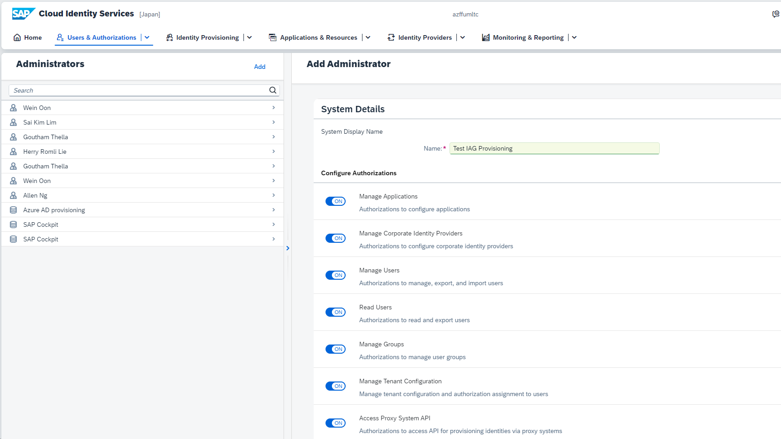The image size is (781, 439).
Task: Turn off the Access Proxy System API switch
Action: click(336, 423)
